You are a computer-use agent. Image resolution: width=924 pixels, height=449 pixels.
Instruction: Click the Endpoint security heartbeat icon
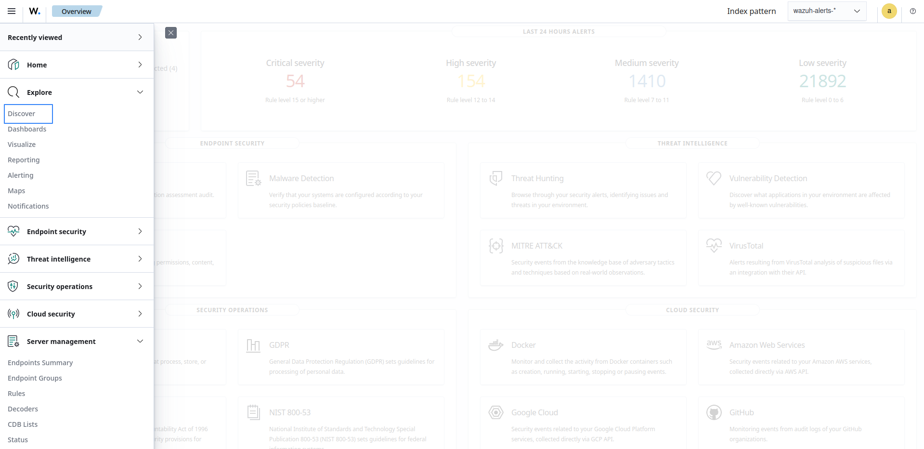coord(13,231)
